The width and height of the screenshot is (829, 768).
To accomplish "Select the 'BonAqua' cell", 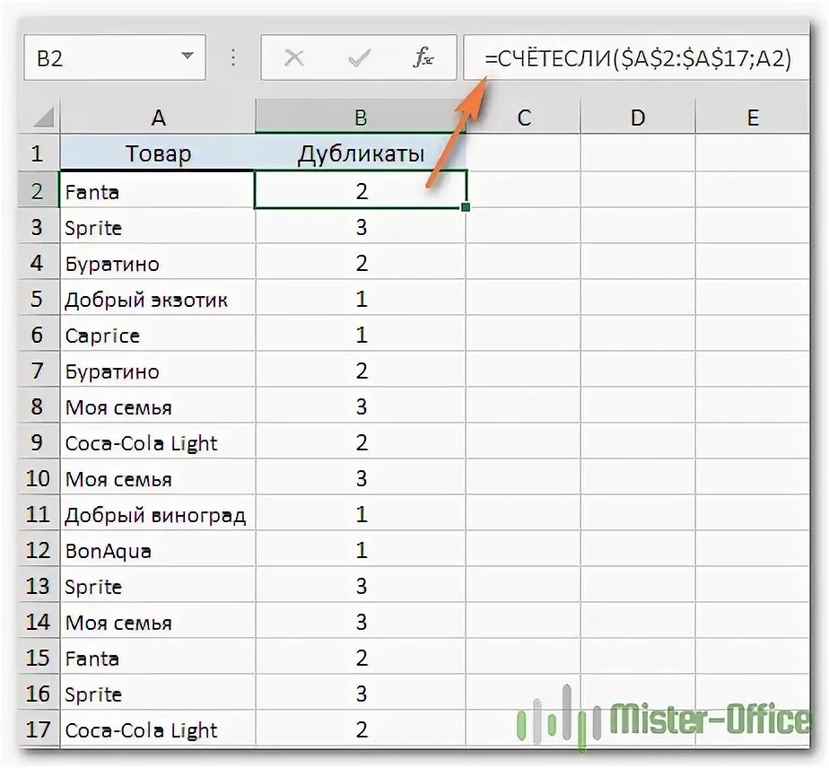I will pyautogui.click(x=158, y=549).
